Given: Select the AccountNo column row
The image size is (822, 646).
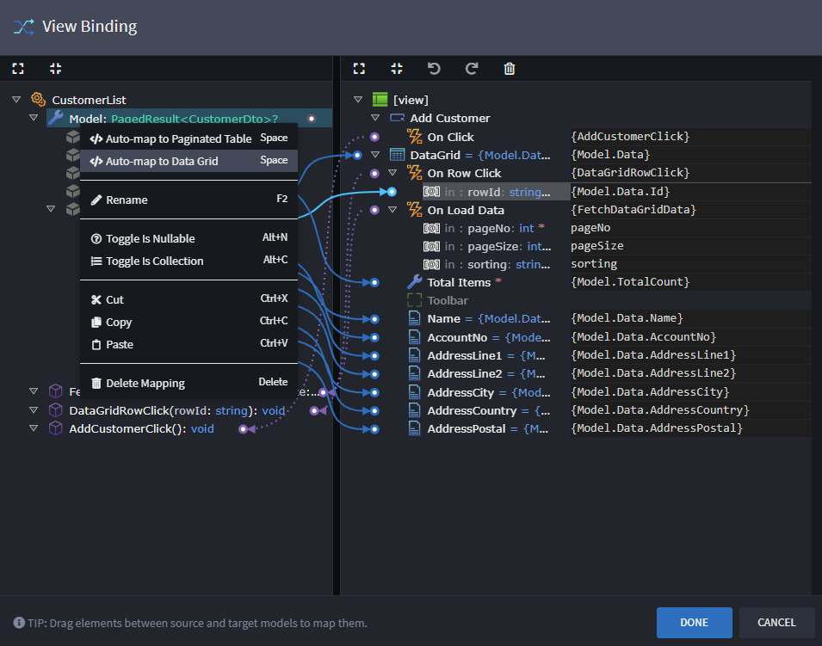Looking at the screenshot, I should (x=479, y=337).
